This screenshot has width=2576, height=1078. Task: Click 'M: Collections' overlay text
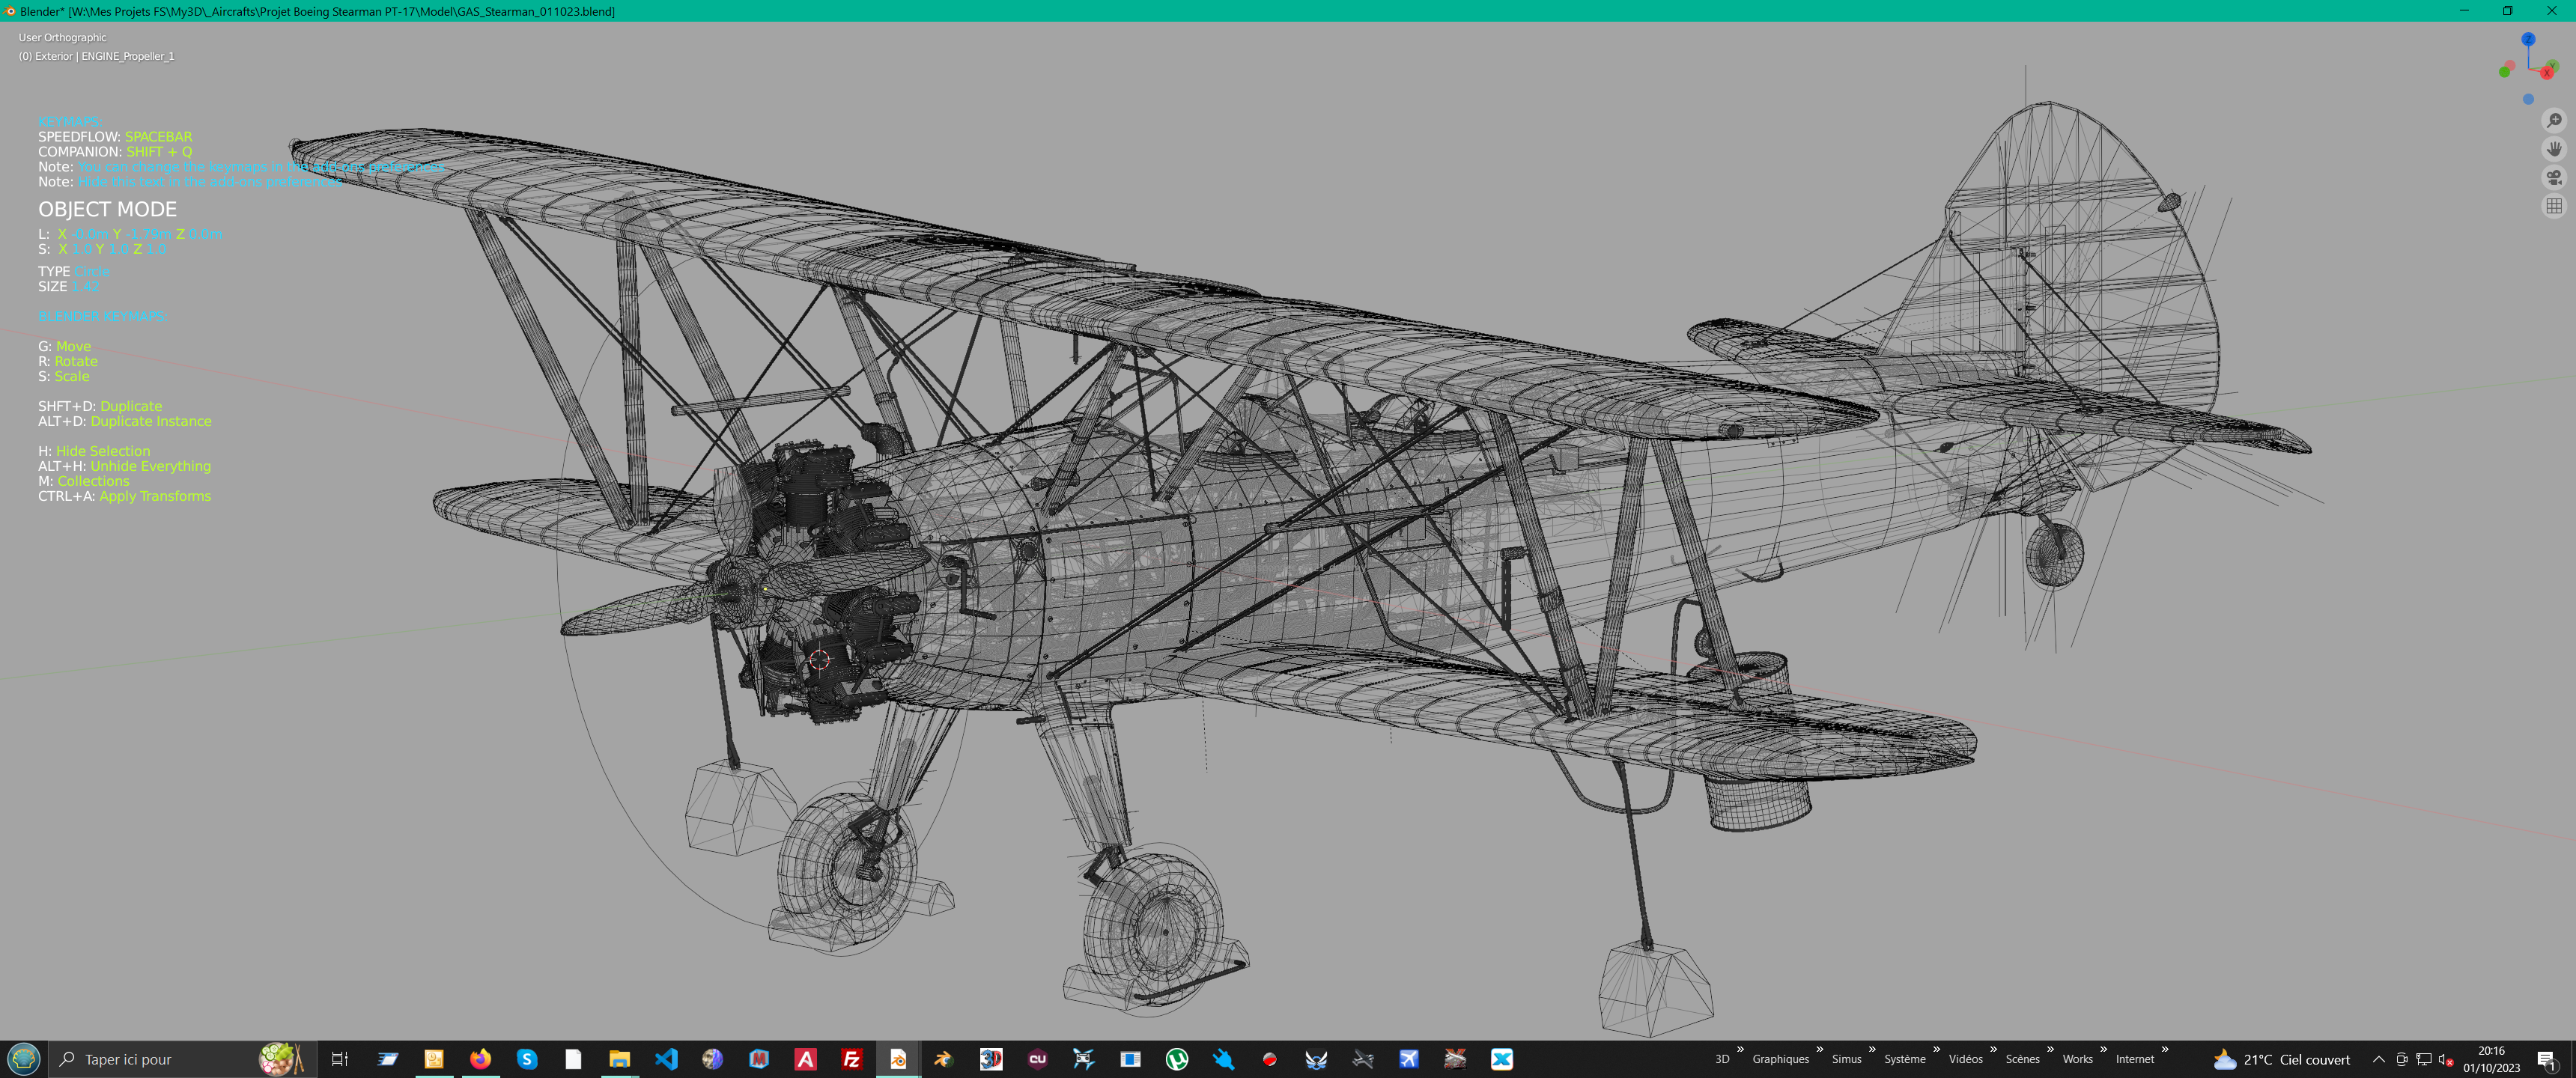click(x=84, y=481)
